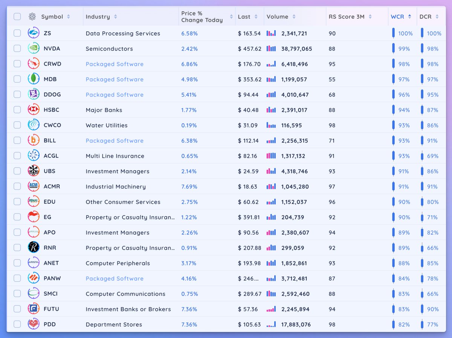Click the 17,883,076 volume value
The image size is (452, 338).
click(x=296, y=324)
